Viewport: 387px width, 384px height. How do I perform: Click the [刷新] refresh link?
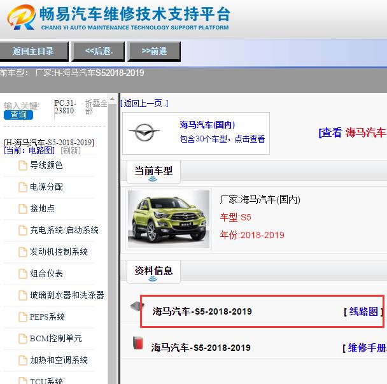point(71,150)
